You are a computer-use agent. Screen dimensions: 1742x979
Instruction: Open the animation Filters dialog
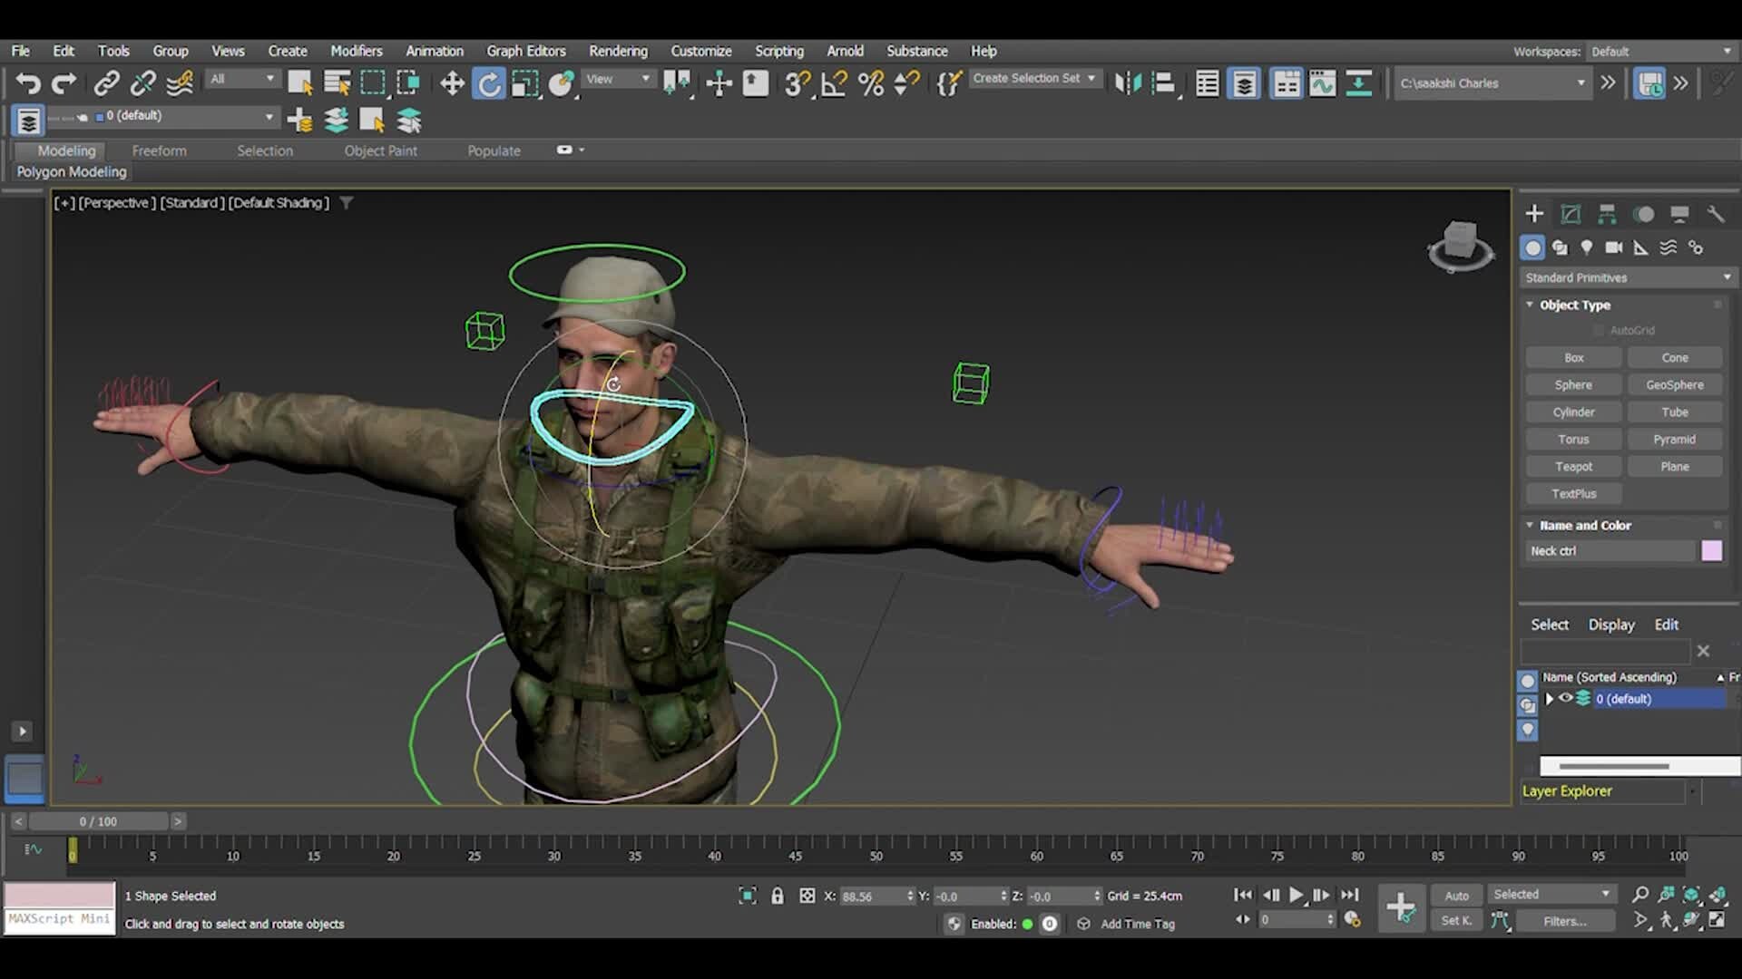[x=1564, y=921]
